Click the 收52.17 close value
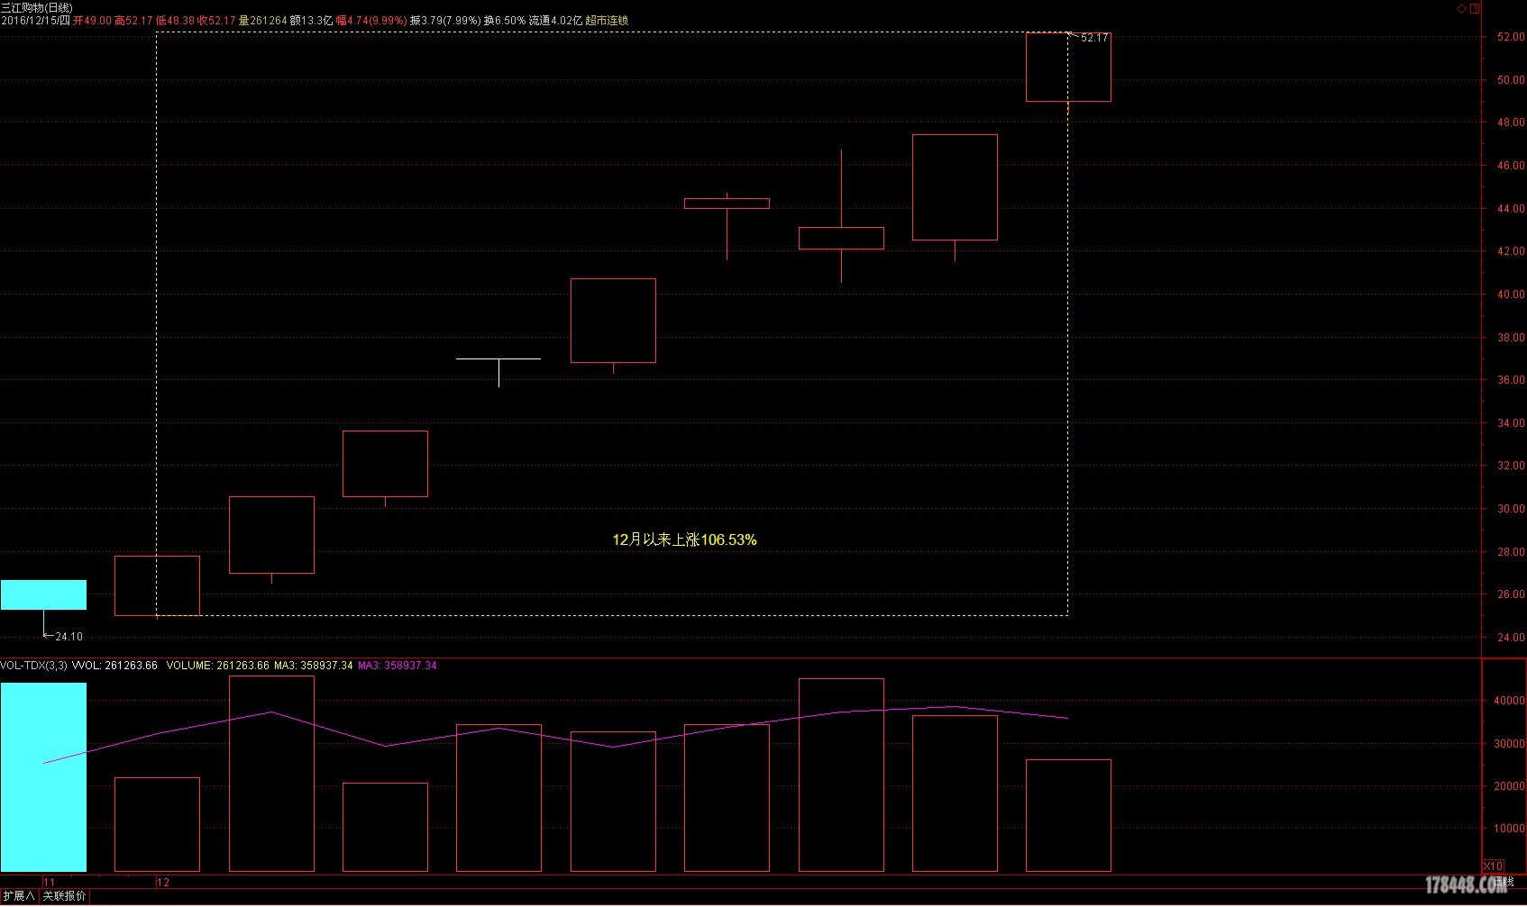The image size is (1527, 907). [216, 20]
